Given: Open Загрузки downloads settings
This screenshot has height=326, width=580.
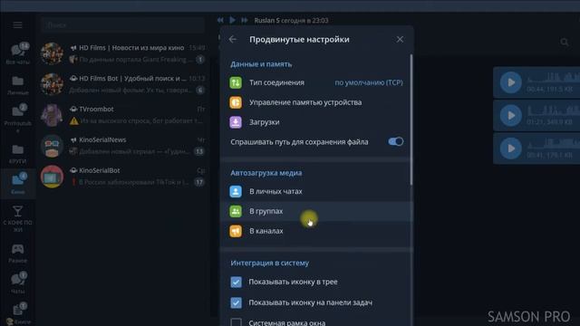Looking at the screenshot, I should coord(316,122).
